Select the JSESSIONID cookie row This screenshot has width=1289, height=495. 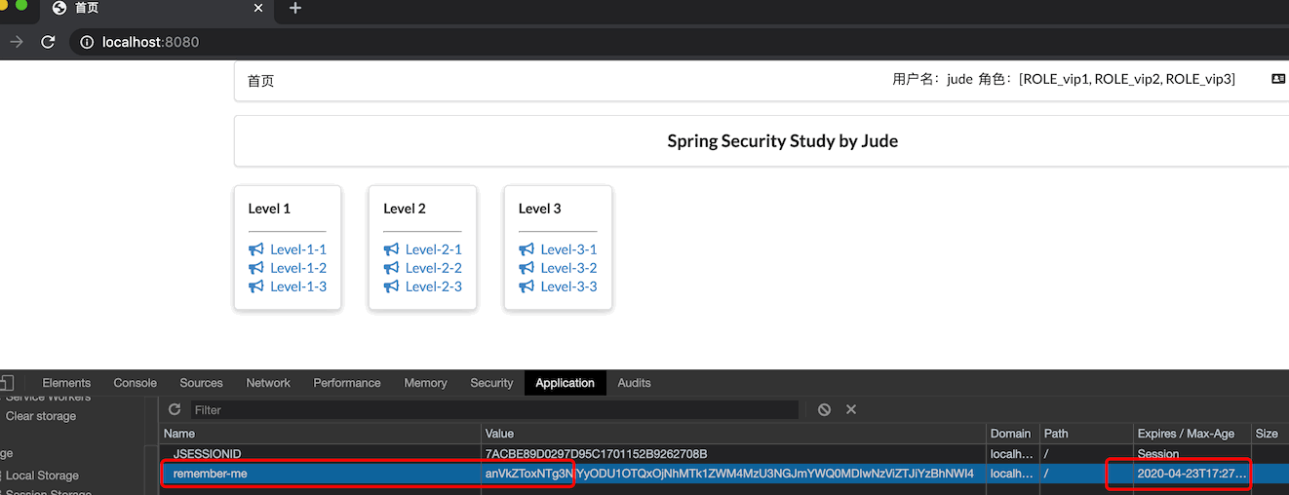click(723, 454)
